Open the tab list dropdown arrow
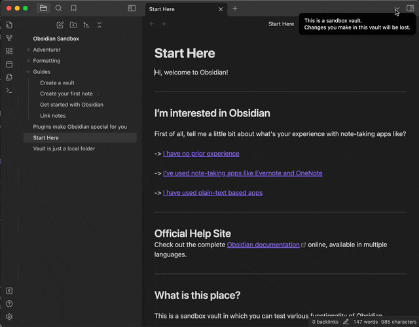Image resolution: width=419 pixels, height=327 pixels. [397, 9]
